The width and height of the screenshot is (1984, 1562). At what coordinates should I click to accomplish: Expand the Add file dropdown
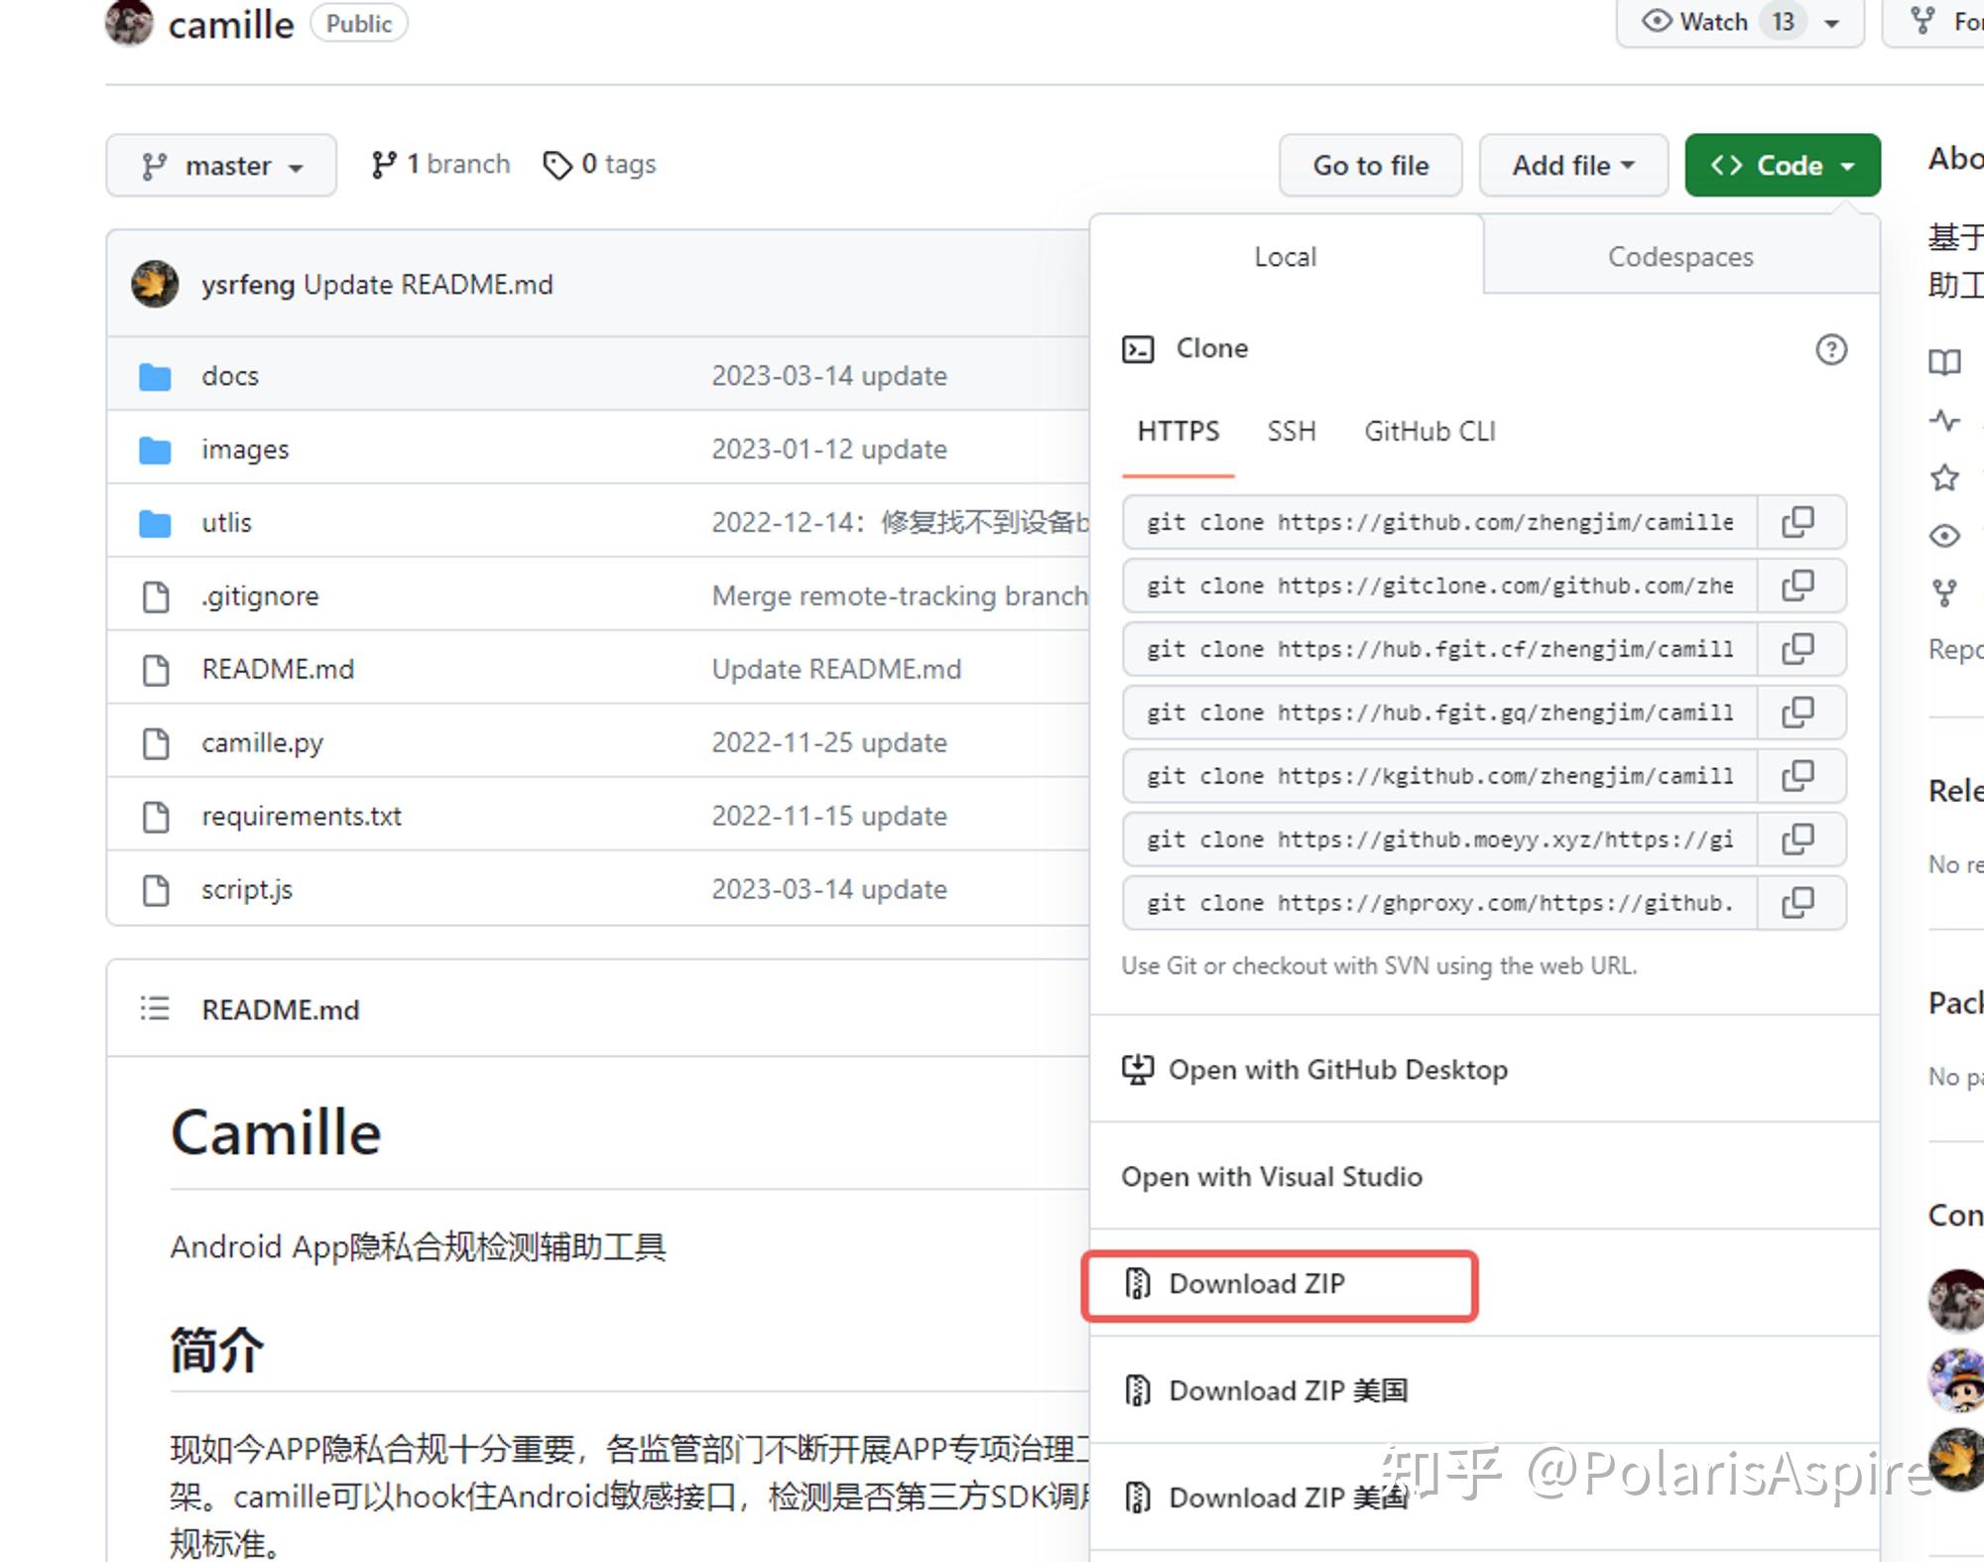coord(1573,165)
